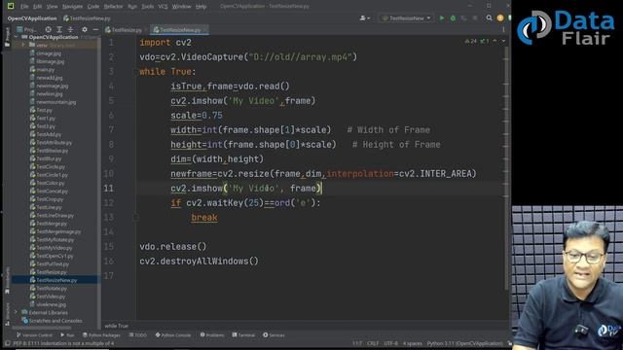Open the View menu

(52, 7)
